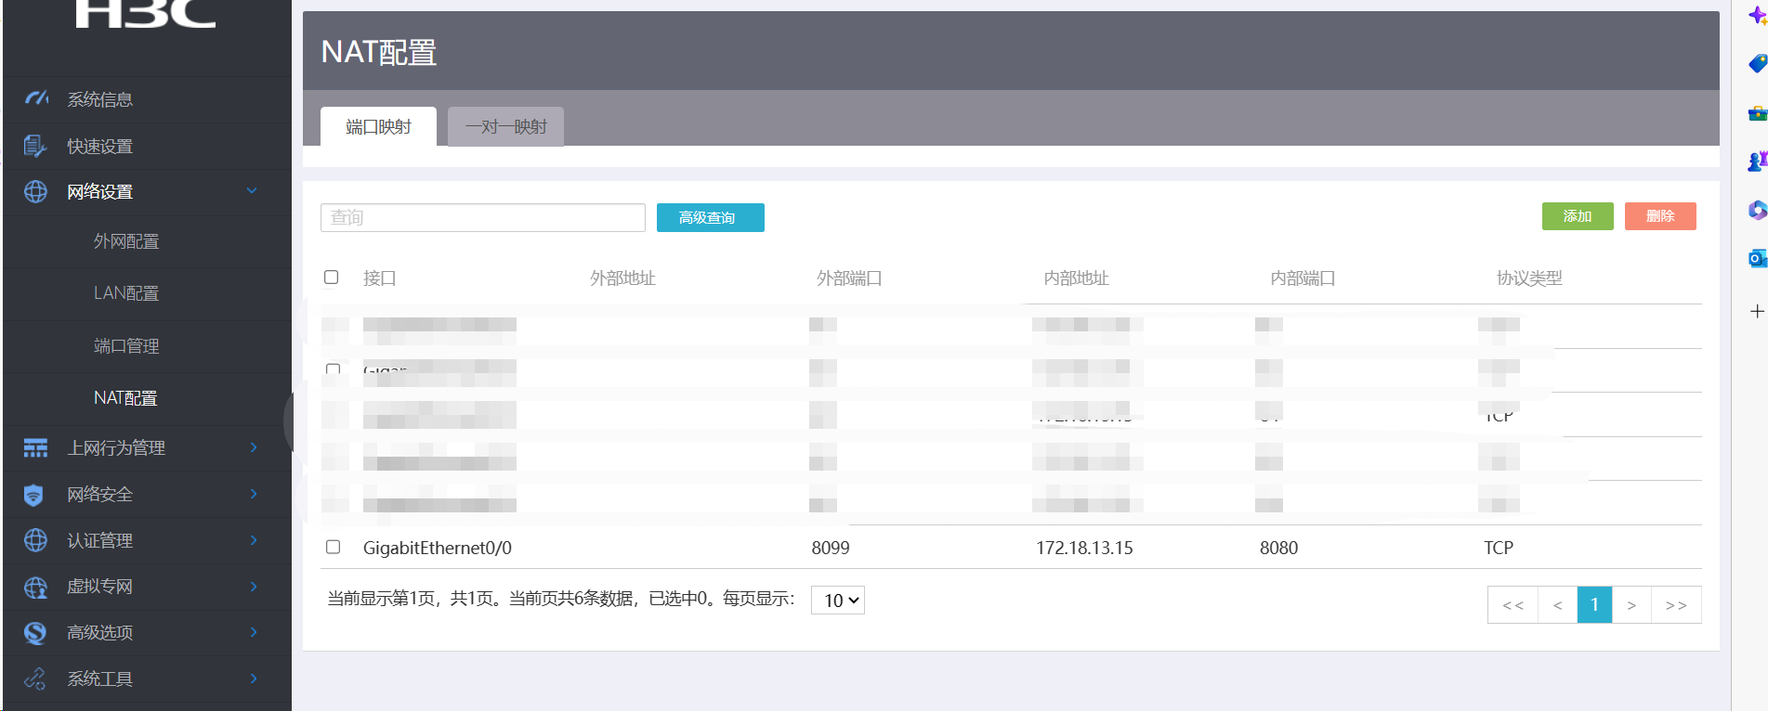1768x711 pixels.
Task: Click the blue tag icon in sidebar
Action: click(x=1757, y=64)
